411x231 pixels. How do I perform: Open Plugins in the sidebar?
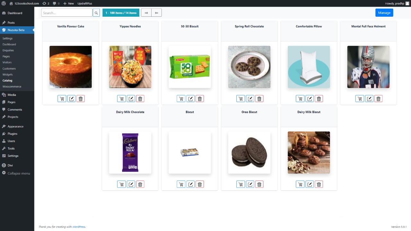[13, 134]
